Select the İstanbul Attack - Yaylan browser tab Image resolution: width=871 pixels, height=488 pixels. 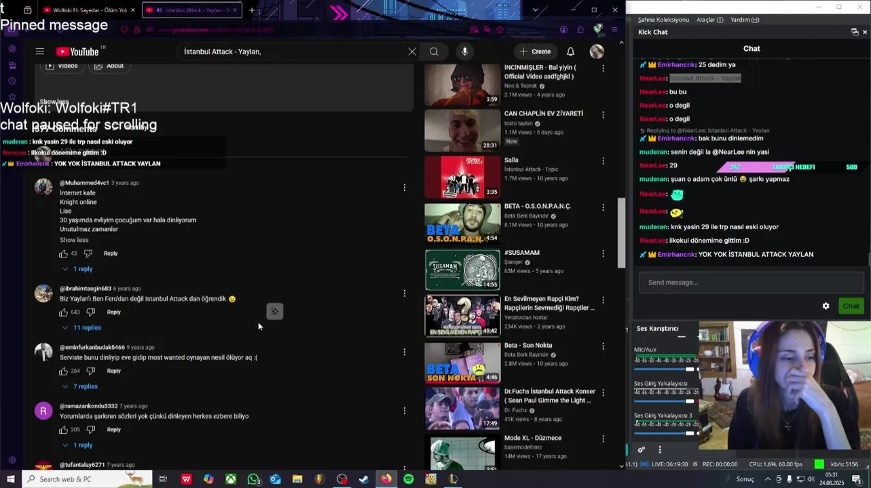tap(192, 10)
